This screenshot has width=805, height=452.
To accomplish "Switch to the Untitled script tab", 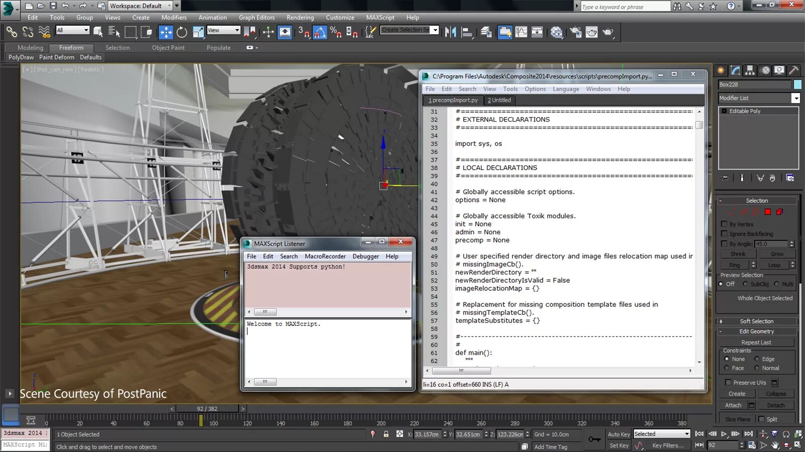I will tap(499, 100).
